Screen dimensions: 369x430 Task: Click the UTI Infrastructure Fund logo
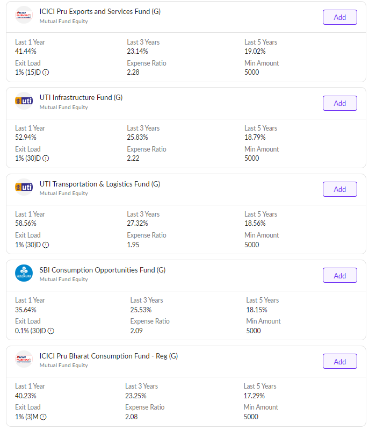(x=24, y=101)
